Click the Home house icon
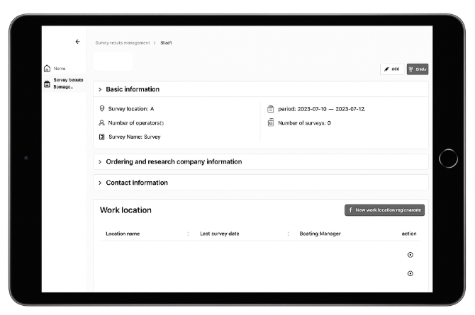475x315 pixels. click(47, 69)
